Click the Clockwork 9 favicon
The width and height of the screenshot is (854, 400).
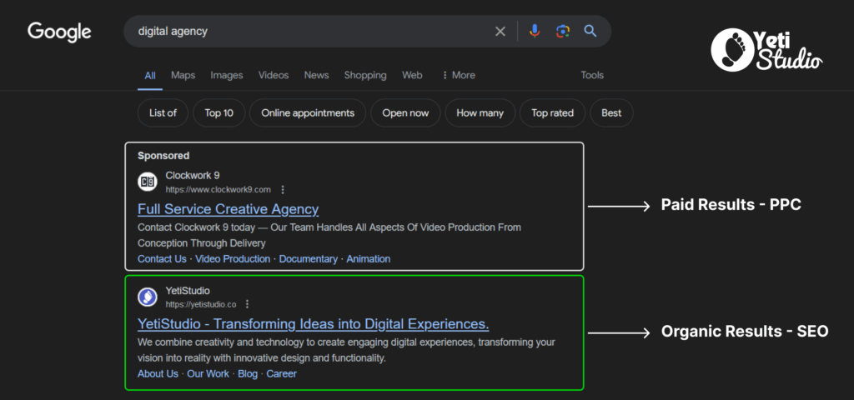pos(148,182)
